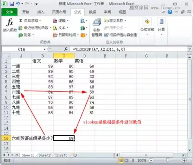Select cell A16 with 六娃英语成绩是多少
The image size is (193, 165).
(32, 138)
